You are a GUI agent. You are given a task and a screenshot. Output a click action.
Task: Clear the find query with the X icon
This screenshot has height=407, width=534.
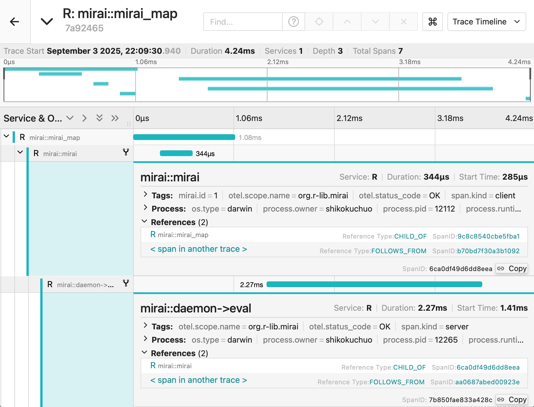pos(403,22)
